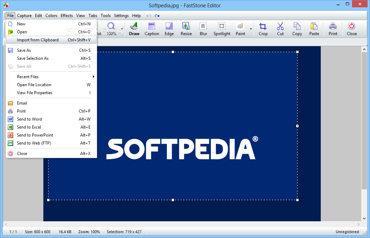
Task: Click the vertical scrollbar thumb
Action: (x=364, y=121)
